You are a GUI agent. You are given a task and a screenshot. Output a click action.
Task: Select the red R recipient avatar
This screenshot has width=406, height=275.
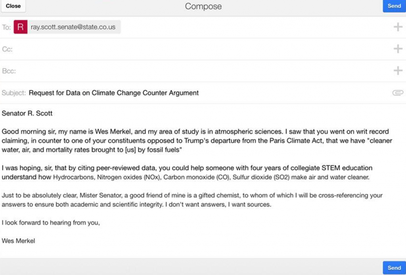click(21, 27)
